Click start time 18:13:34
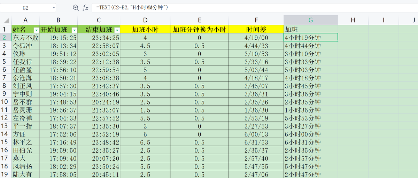Screen dimensions: 418x178 pos(59,45)
